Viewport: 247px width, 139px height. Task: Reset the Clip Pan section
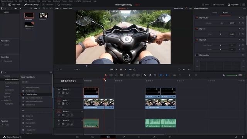tap(243, 29)
